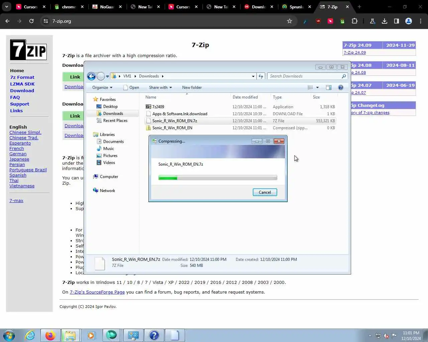Image resolution: width=428 pixels, height=342 pixels.
Task: View site information icon in address bar
Action: point(46,21)
